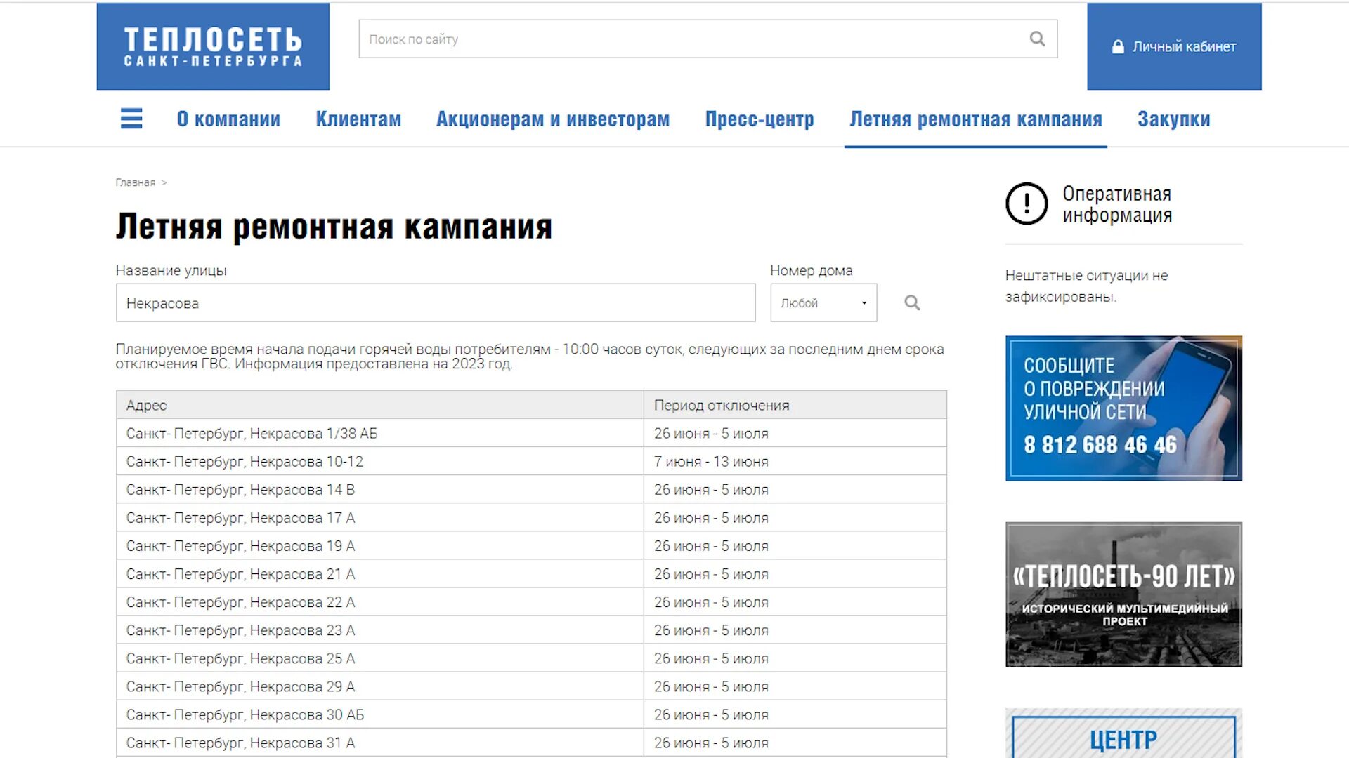
Task: Click the Адрес column header
Action: (380, 405)
